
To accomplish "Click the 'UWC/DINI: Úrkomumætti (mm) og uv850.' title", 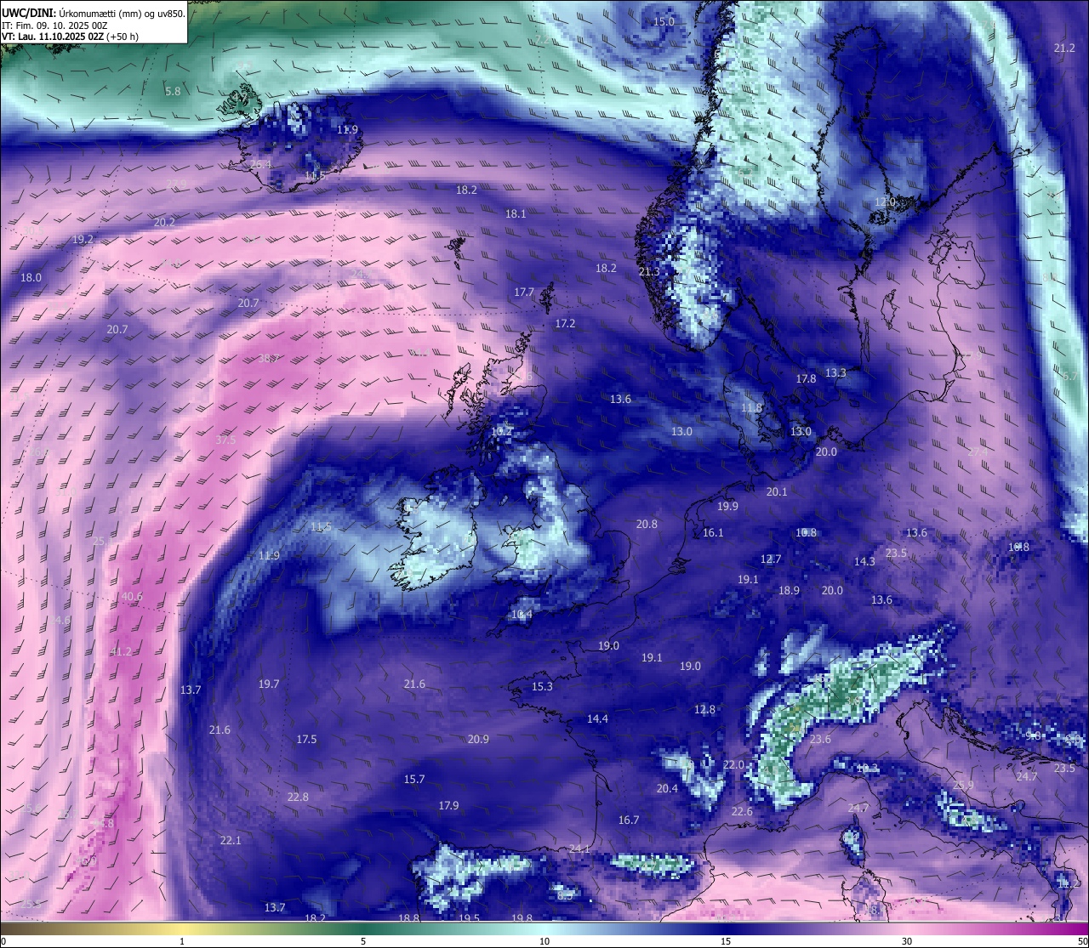I will tap(94, 14).
